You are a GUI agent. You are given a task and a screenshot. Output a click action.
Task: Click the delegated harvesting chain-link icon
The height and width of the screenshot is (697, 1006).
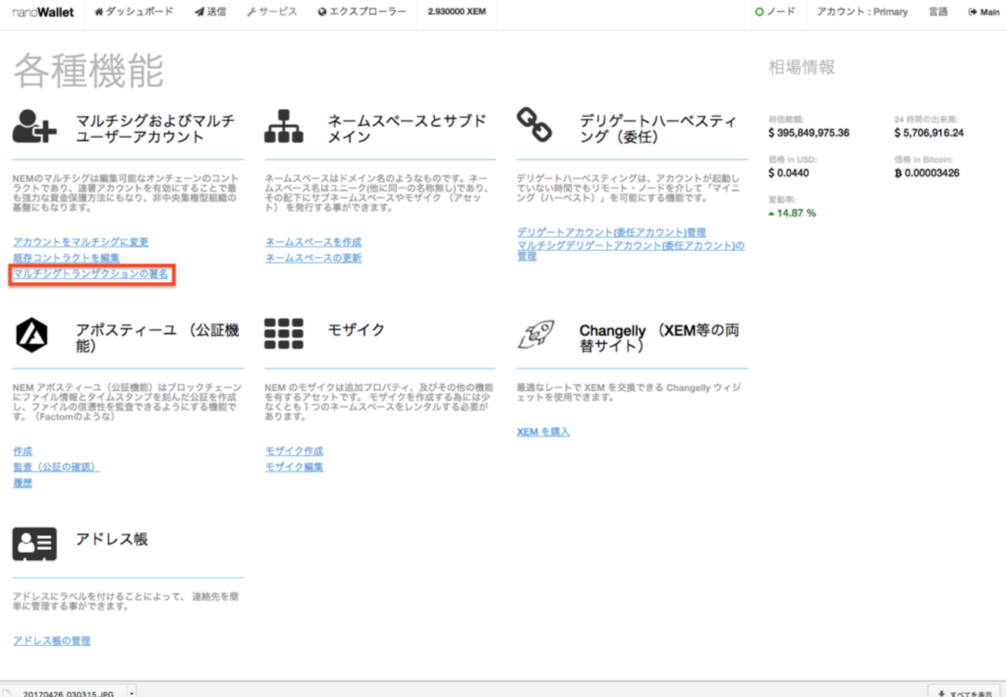pos(534,125)
